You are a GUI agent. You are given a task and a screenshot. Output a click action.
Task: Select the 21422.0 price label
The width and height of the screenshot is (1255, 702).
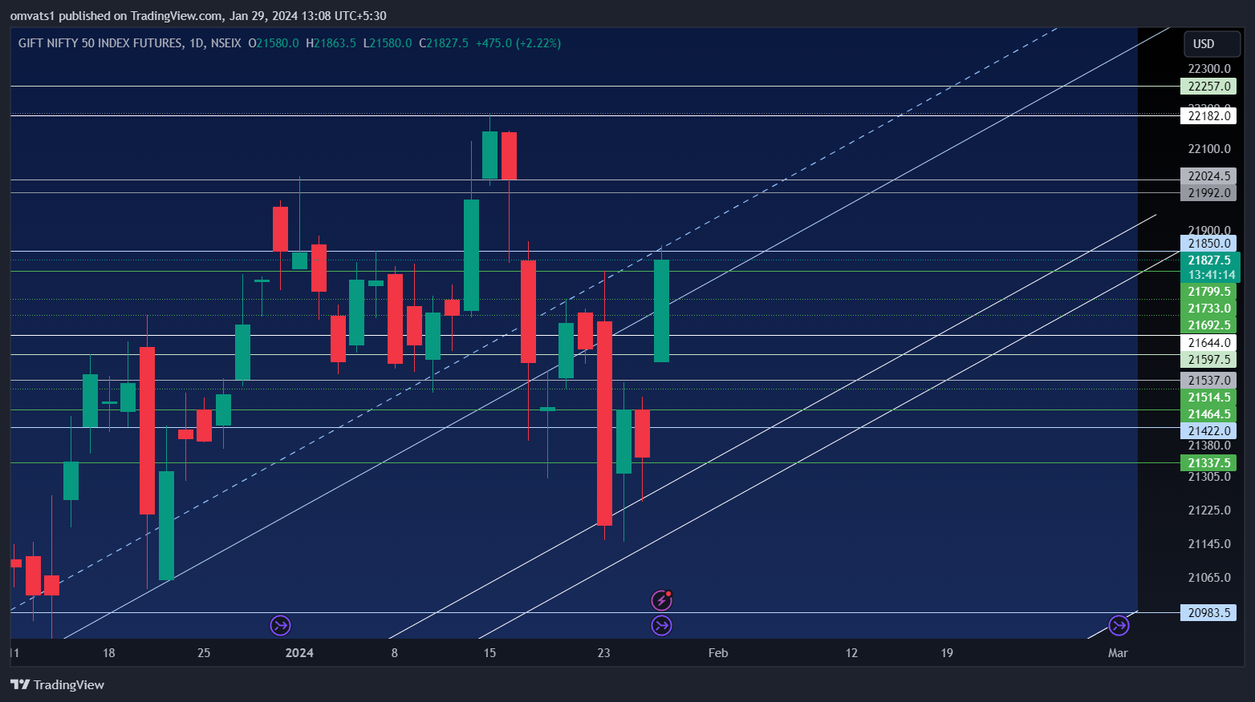[x=1208, y=431]
